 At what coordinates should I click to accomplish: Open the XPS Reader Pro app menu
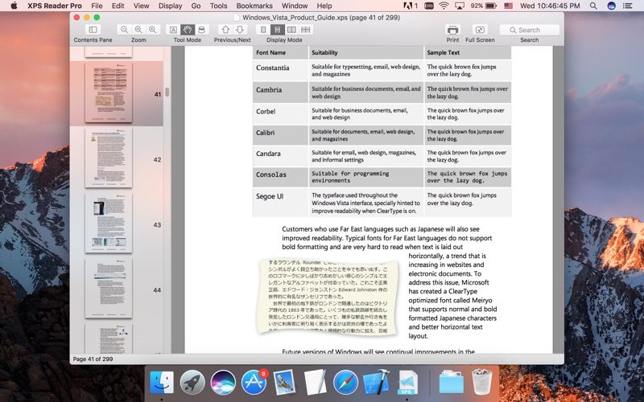(x=55, y=6)
